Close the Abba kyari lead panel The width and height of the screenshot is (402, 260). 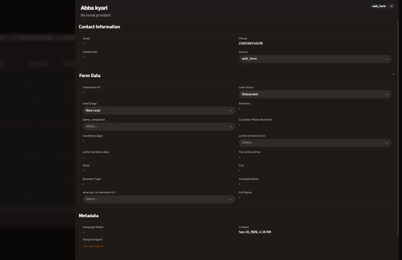(x=392, y=6)
